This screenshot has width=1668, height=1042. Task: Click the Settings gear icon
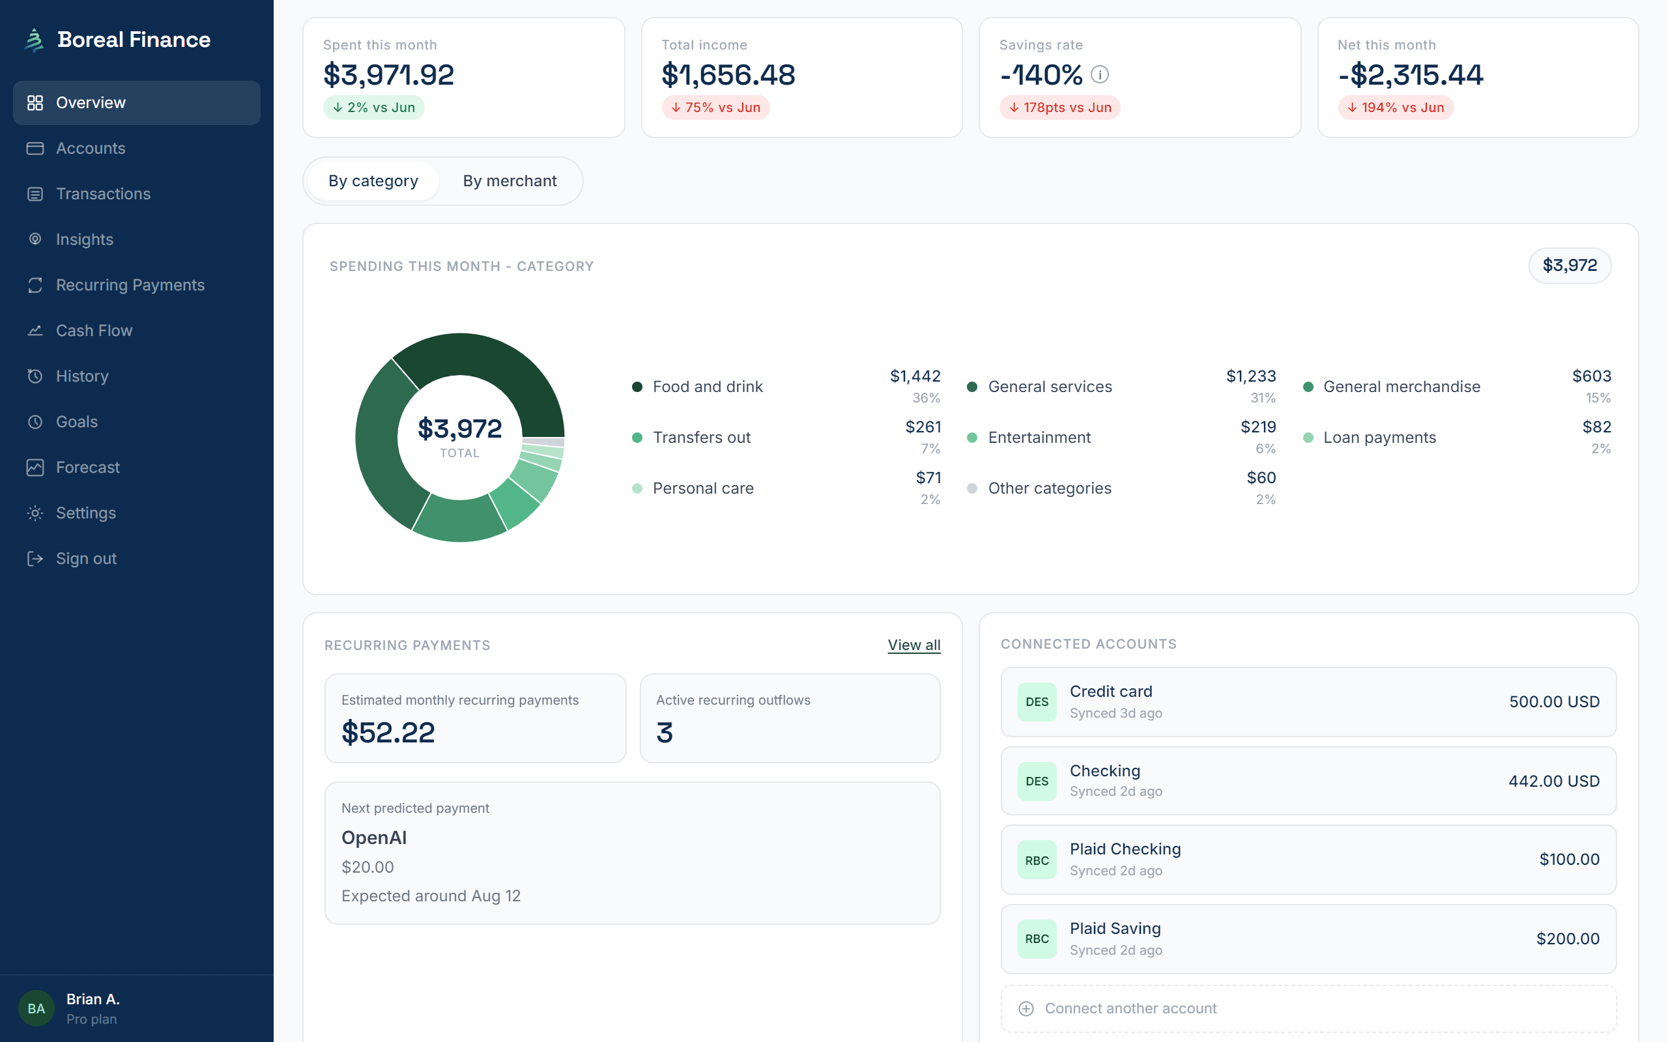(x=35, y=513)
